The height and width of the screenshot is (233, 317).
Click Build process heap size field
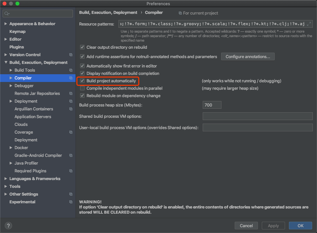pos(212,105)
